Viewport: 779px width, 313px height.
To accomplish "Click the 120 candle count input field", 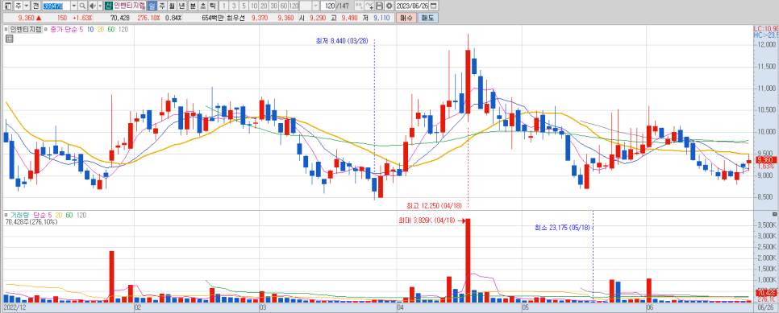I will click(x=328, y=6).
